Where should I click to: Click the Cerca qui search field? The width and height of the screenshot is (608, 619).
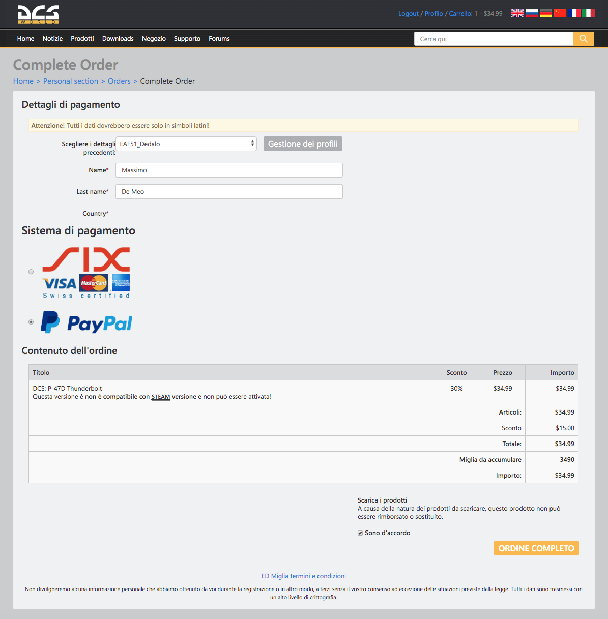pyautogui.click(x=494, y=39)
